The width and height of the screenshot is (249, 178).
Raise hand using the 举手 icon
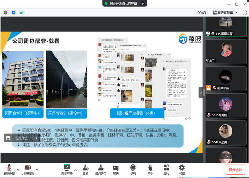coord(150,169)
